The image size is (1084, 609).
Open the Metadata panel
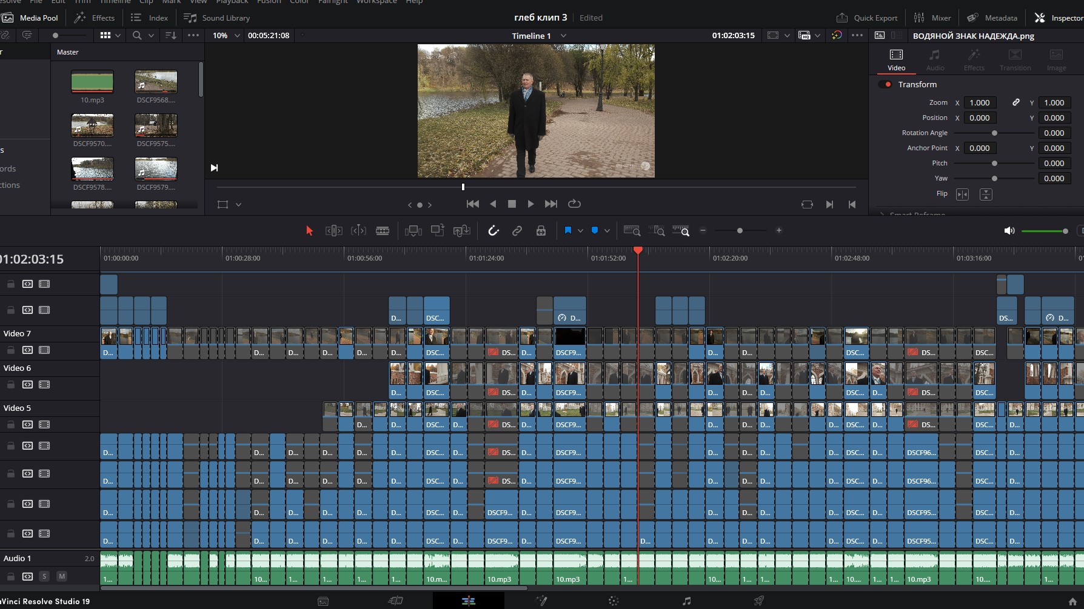click(992, 18)
